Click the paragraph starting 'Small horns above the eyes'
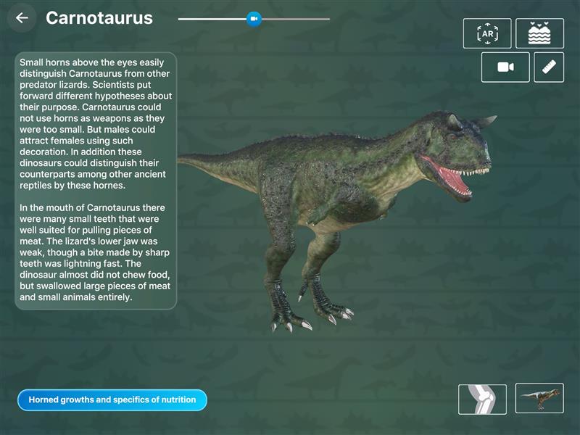The image size is (580, 435). click(96, 124)
